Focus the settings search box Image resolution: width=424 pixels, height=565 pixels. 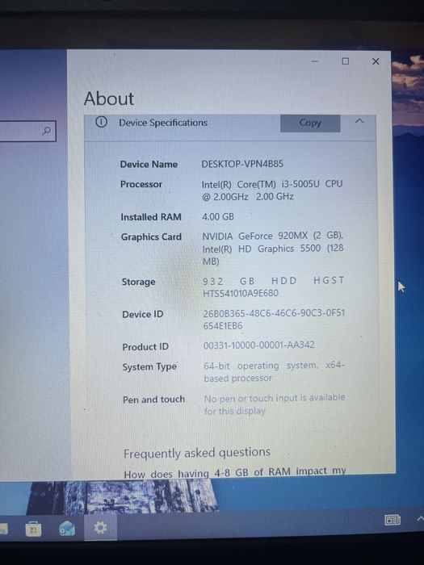click(27, 131)
